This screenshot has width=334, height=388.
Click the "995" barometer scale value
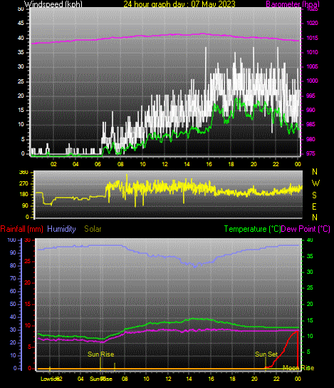[x=310, y=96]
